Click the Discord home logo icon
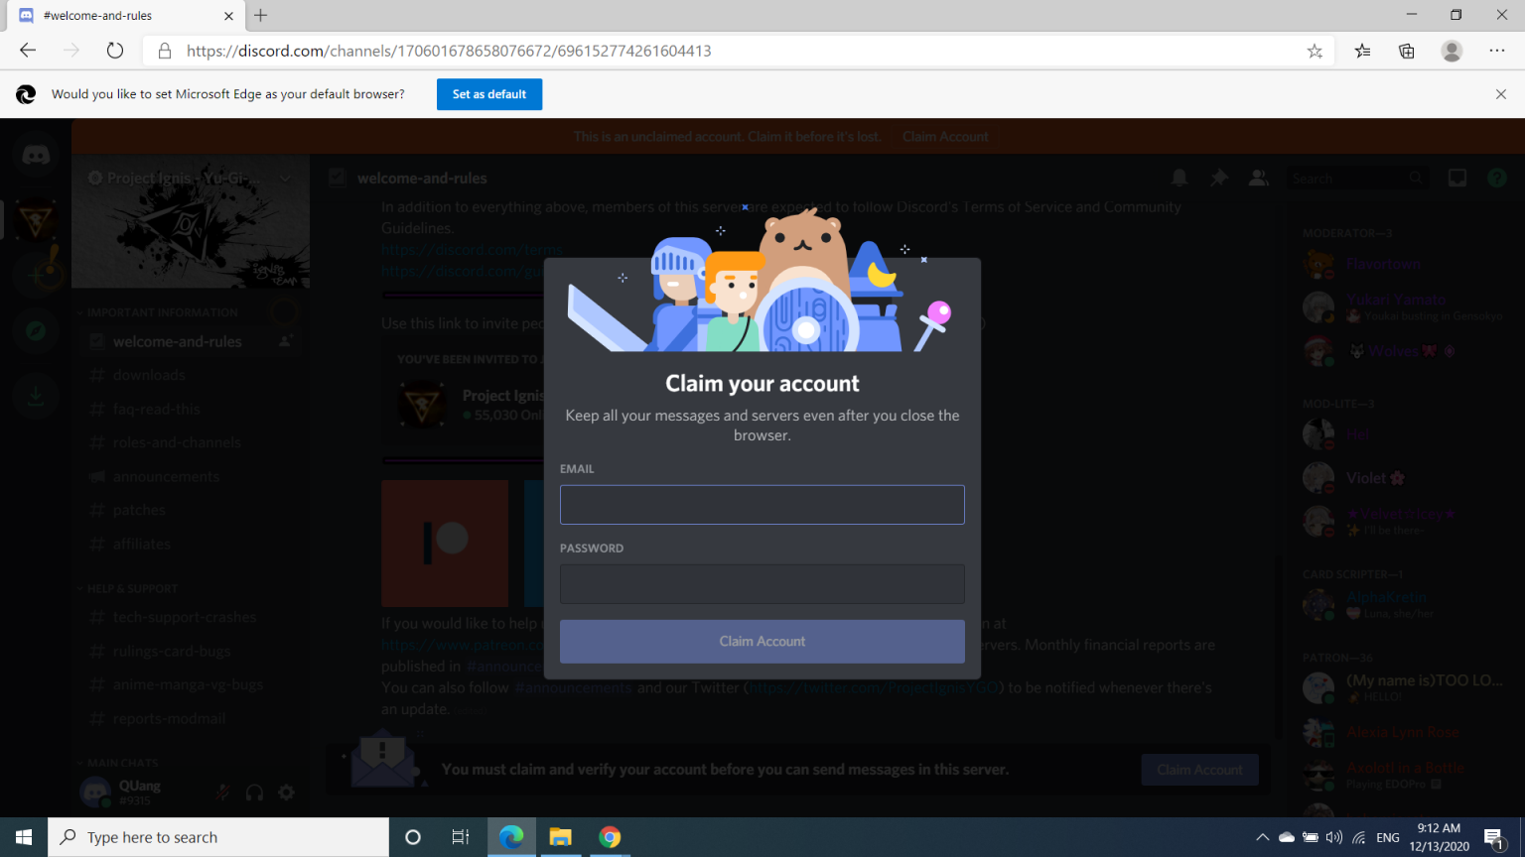Screen dimensions: 1525x857 coord(36,155)
